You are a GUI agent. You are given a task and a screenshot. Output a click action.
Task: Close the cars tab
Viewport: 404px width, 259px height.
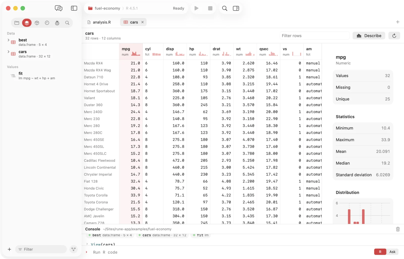(x=142, y=22)
